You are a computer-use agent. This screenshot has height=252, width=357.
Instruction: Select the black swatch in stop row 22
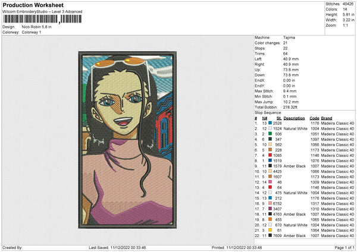coord(270,235)
